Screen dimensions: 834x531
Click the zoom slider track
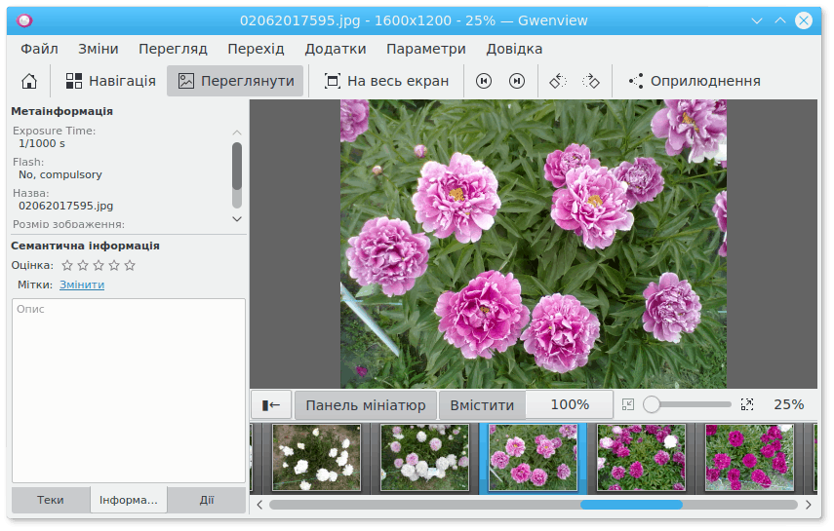click(693, 404)
